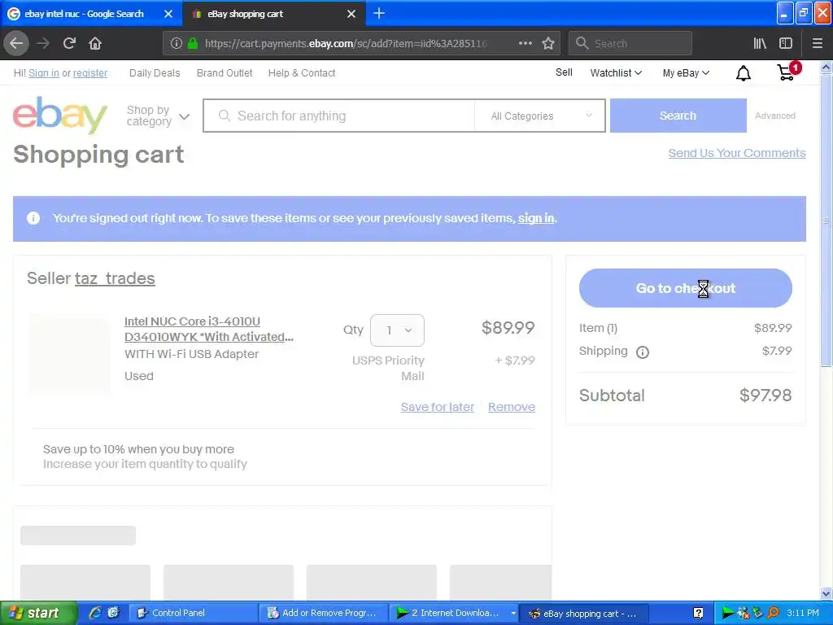The image size is (833, 625).
Task: Open Brand Outlet menu link
Action: tap(225, 72)
